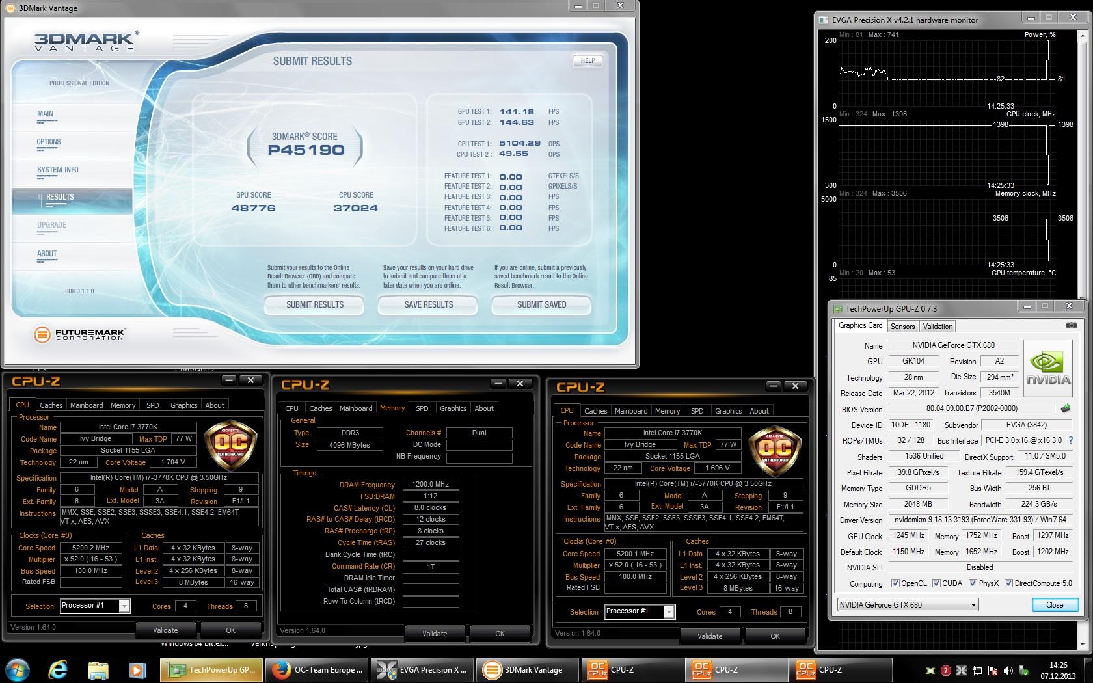
Task: Toggle the DirectCompute 5.0 checkbox
Action: (x=1008, y=583)
